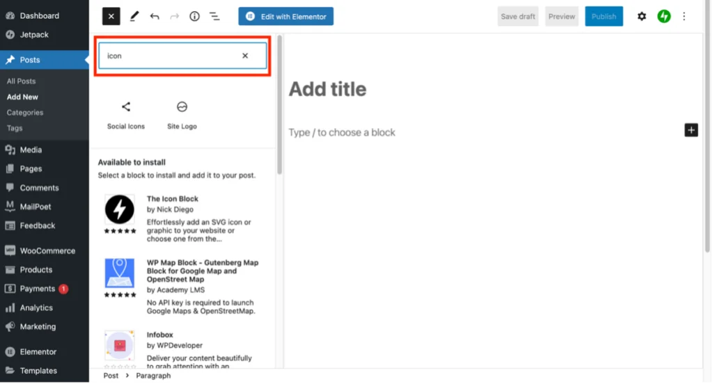
Task: Click the Payments notification badge
Action: 63,289
